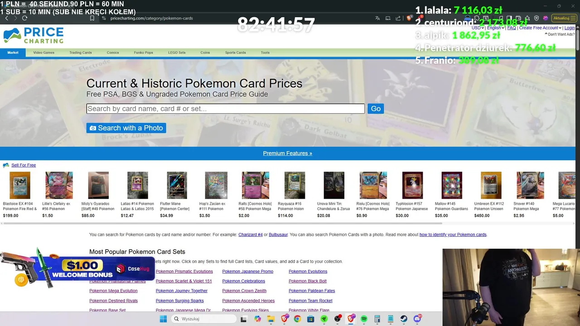Click the Rayquaza #16 card thumbnail
The image size is (580, 326).
click(x=295, y=185)
